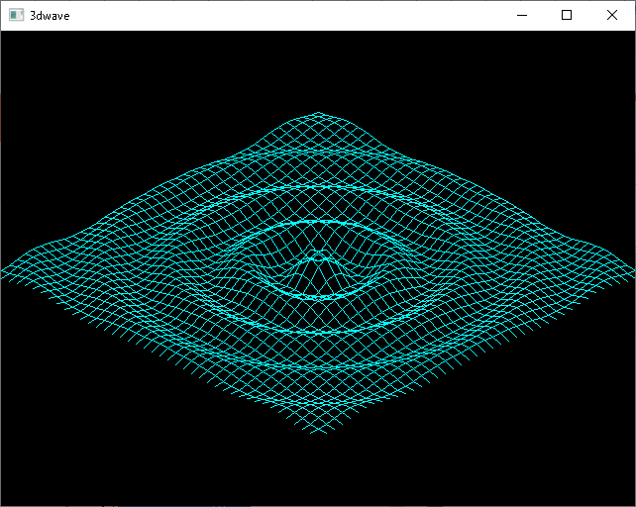Minimize the 3dwave window
Image resolution: width=636 pixels, height=507 pixels.
tap(521, 16)
